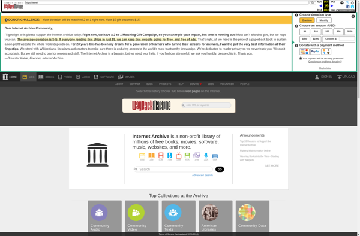Pay with cryptocurrency icons button
Viewport: 360px width, 236px height.
(x=326, y=52)
